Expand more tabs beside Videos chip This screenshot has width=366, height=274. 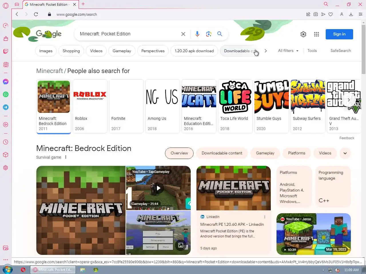tap(345, 153)
